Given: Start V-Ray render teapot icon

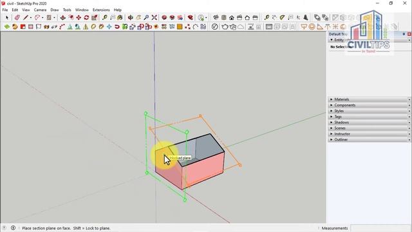Looking at the screenshot, I should click(x=225, y=26).
